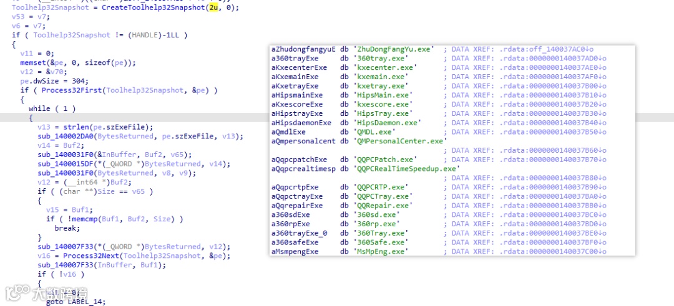Click variable v13 in the strlen assignment
This screenshot has height=306, width=674.
click(44, 127)
